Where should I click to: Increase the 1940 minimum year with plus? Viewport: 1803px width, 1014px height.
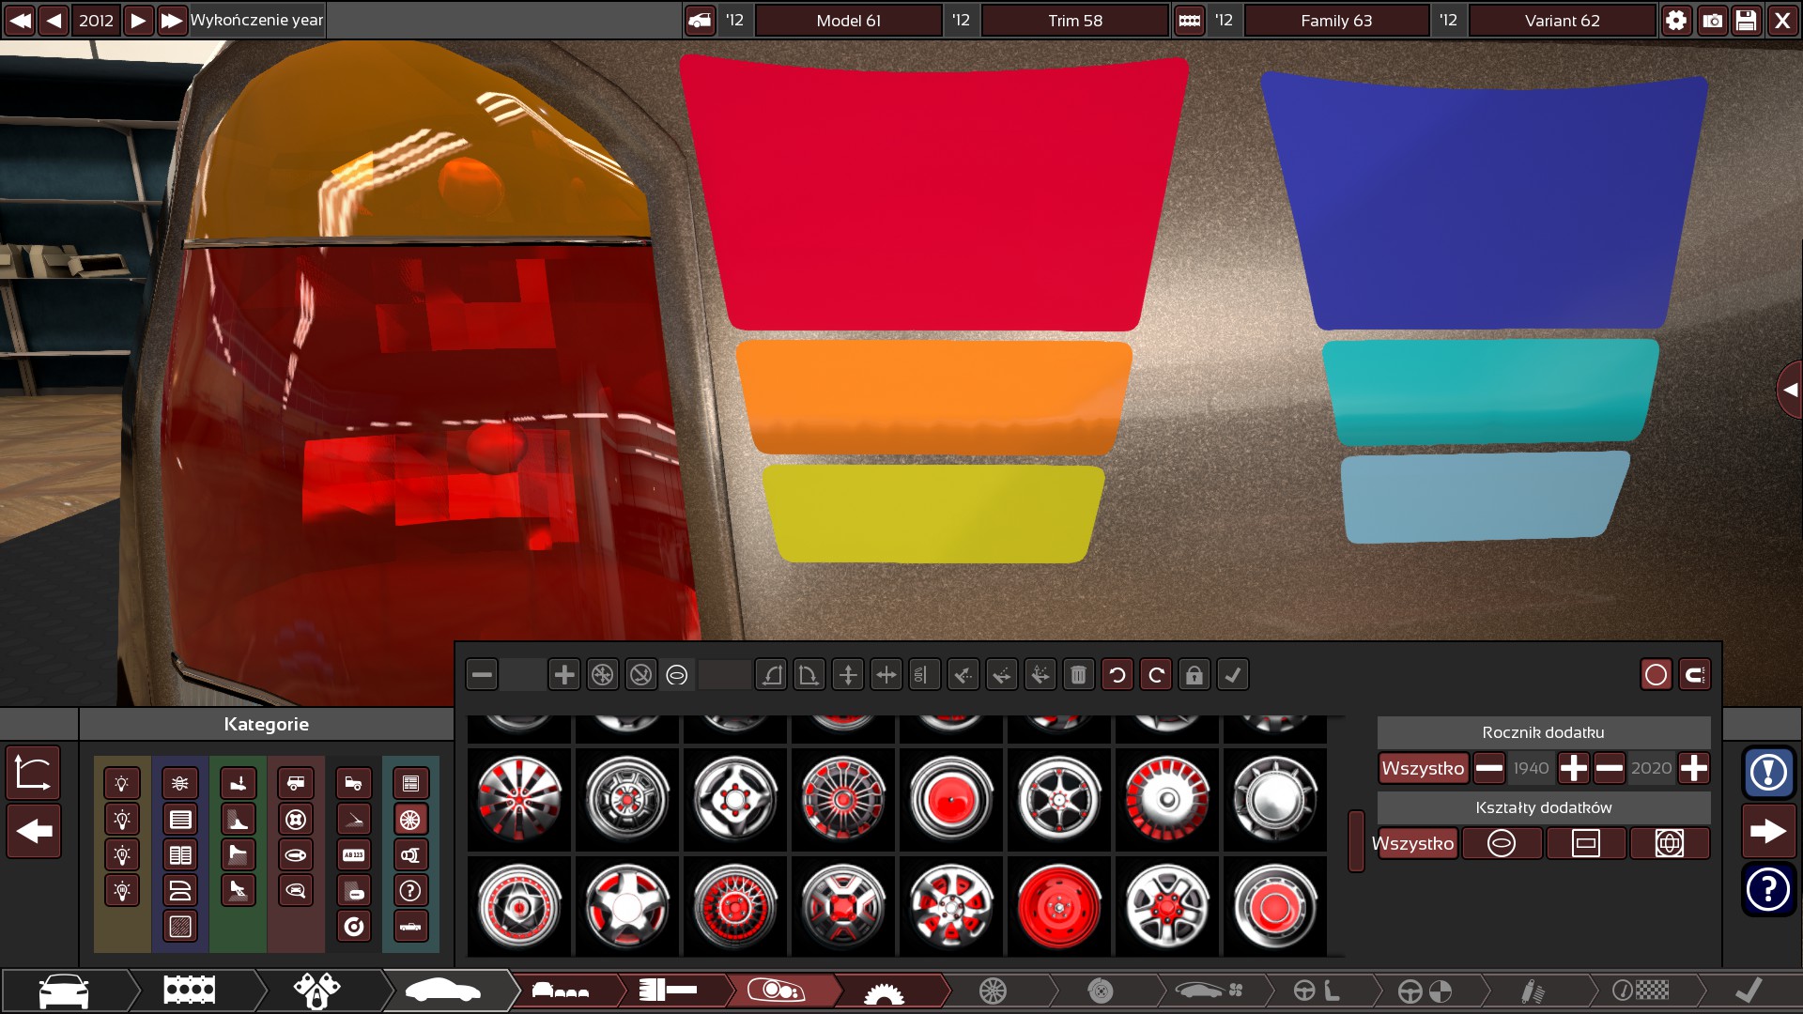1573,768
